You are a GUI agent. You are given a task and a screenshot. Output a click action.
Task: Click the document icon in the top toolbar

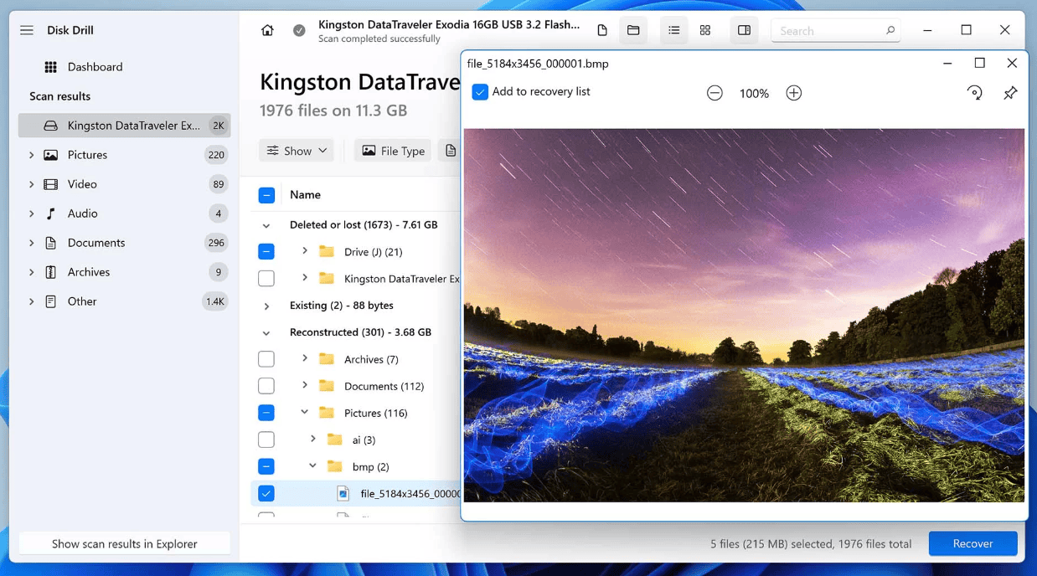pyautogui.click(x=602, y=30)
